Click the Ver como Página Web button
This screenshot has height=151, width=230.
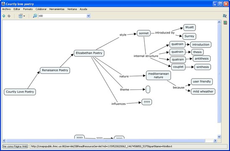point(15,146)
